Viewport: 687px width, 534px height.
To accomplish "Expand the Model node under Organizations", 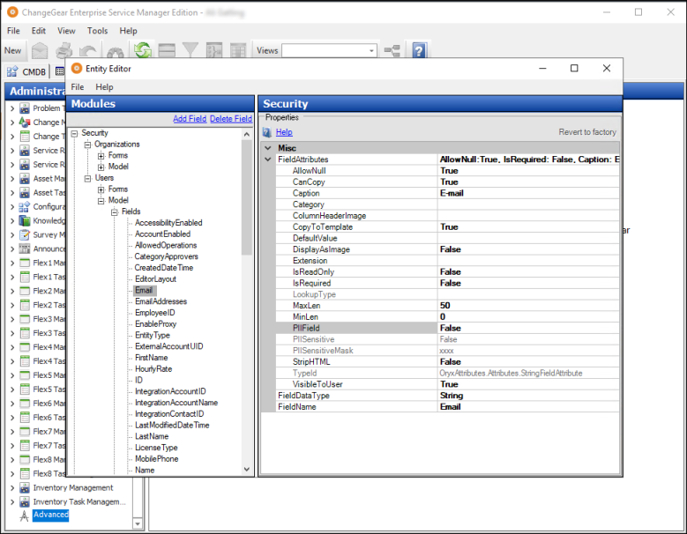I will (x=101, y=167).
